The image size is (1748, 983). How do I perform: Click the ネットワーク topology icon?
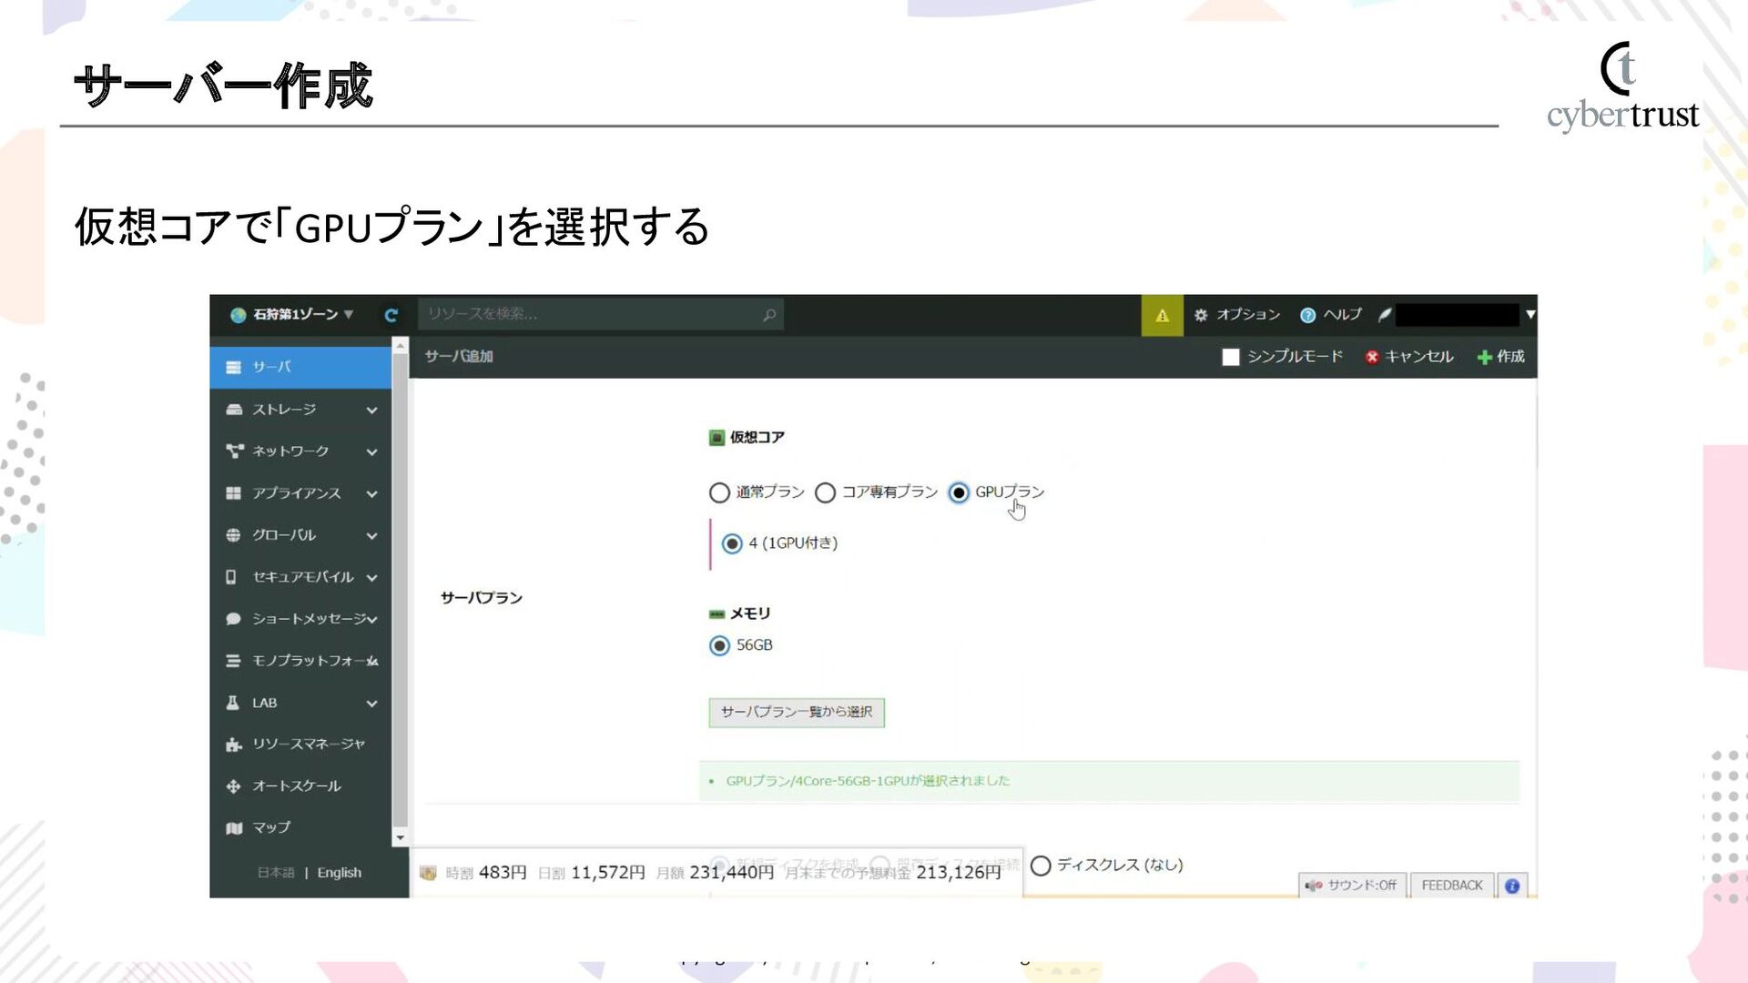(234, 451)
